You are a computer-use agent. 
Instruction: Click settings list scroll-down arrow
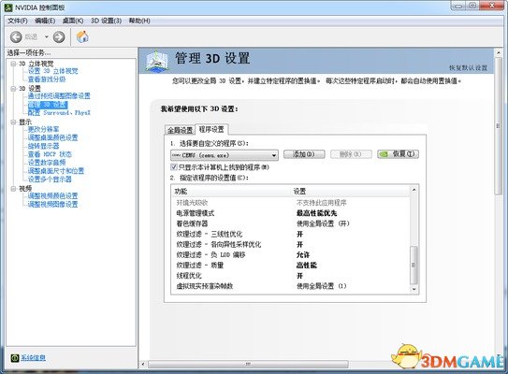[414, 289]
